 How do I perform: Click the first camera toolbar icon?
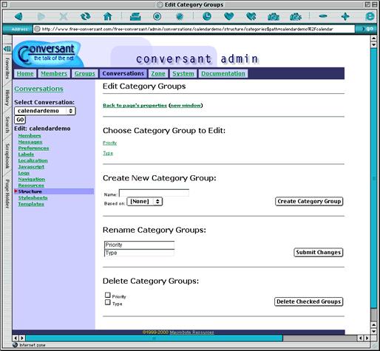tap(274, 16)
